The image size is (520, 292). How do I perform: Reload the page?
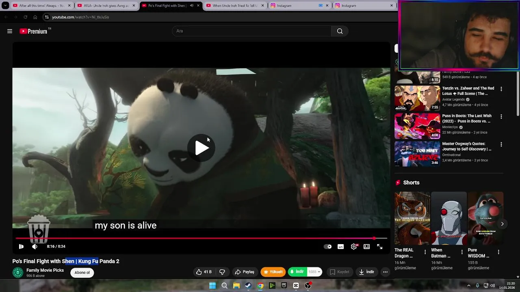(25, 17)
